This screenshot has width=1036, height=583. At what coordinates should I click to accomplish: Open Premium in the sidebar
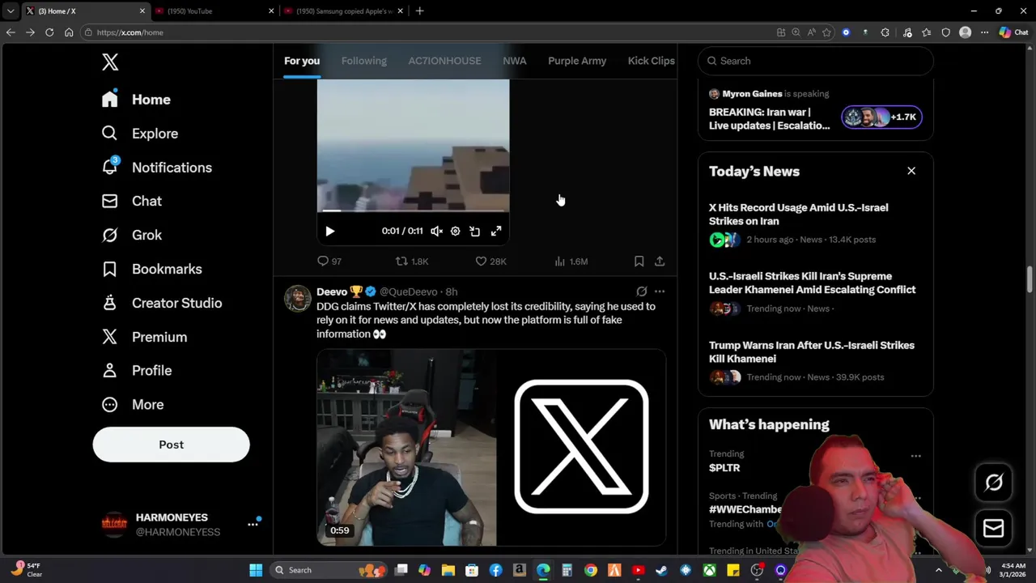[x=145, y=337]
